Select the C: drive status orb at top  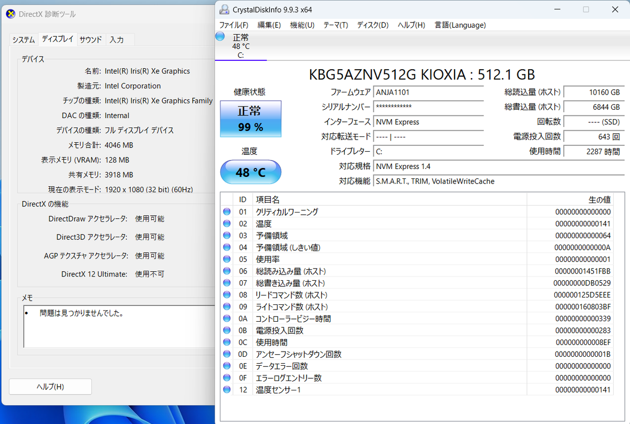[x=220, y=36]
